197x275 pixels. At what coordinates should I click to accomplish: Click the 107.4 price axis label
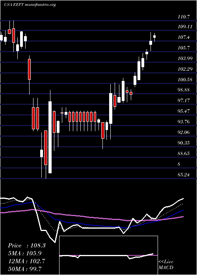pos(184,37)
